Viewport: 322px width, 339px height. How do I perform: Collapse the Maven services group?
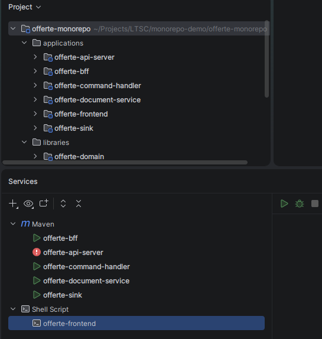[13, 224]
